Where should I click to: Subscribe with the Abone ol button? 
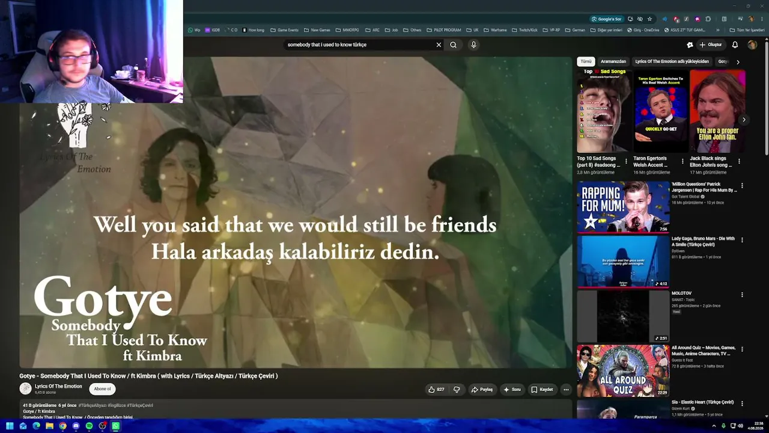click(x=102, y=389)
